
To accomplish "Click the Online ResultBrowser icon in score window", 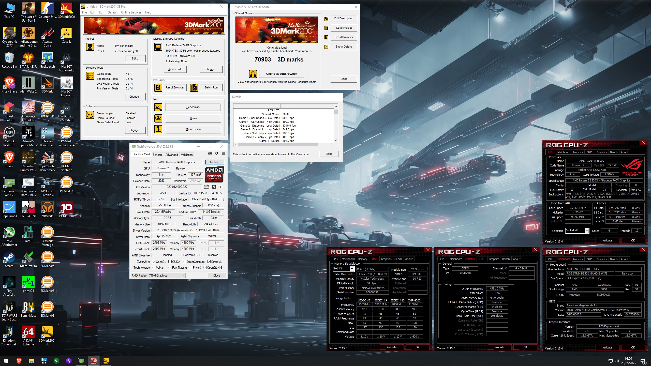I will pyautogui.click(x=253, y=74).
